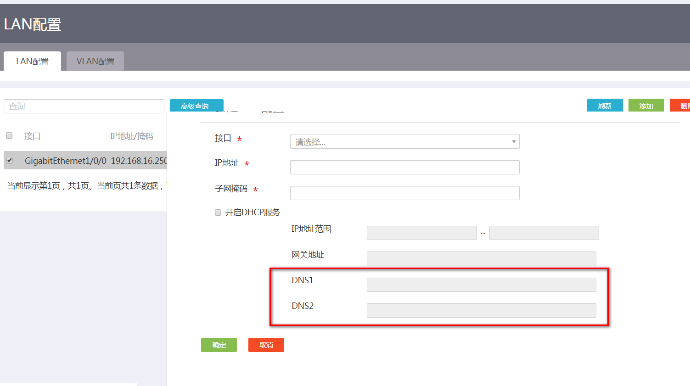Switch to the LAN配置 tab
690x386 pixels.
32,61
